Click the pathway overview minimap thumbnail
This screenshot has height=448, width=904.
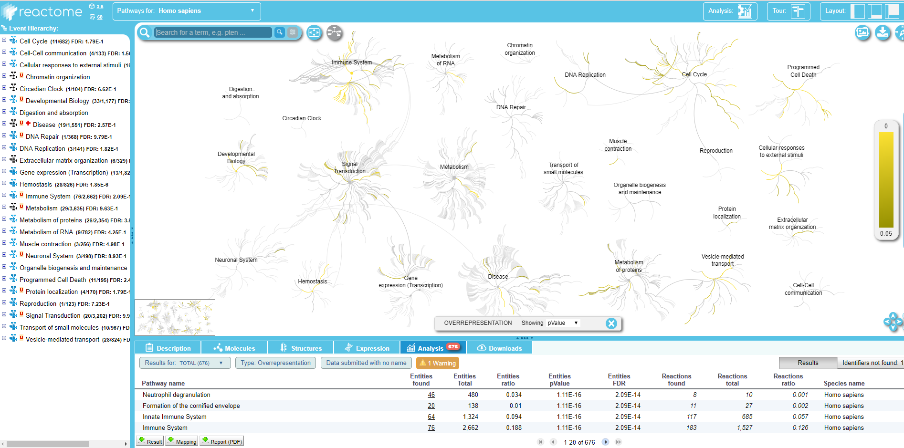pyautogui.click(x=175, y=317)
